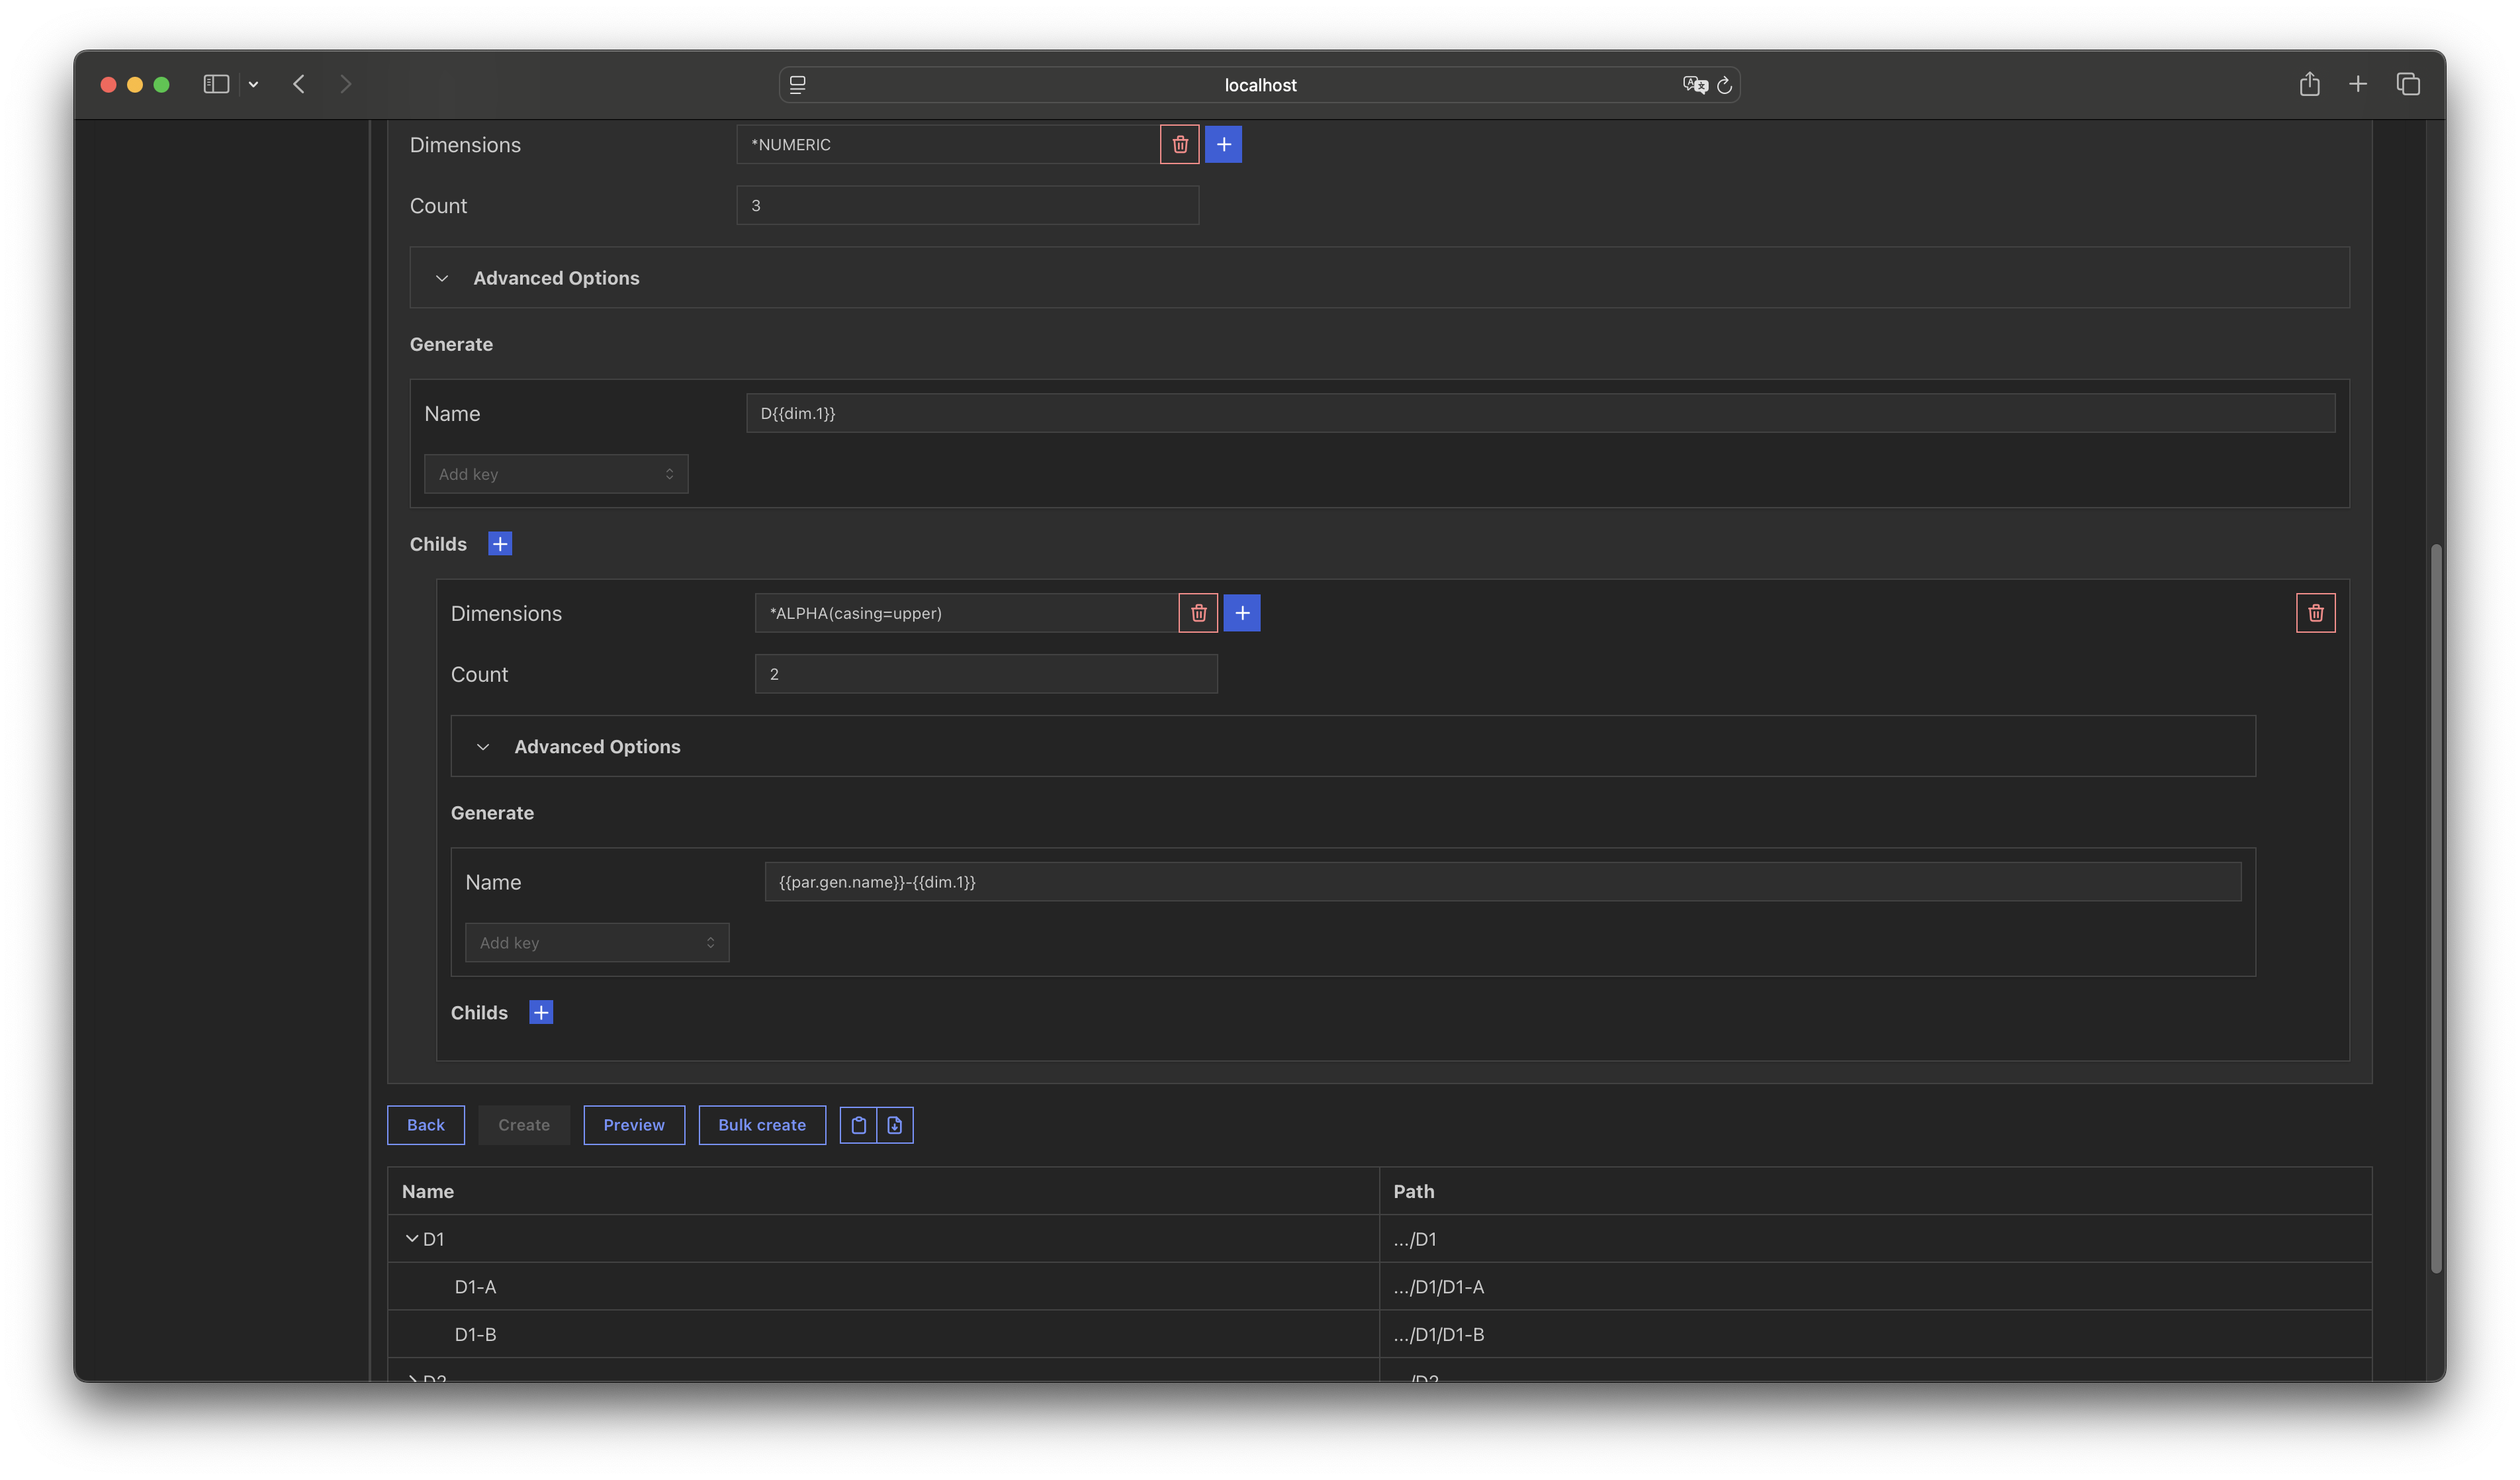The width and height of the screenshot is (2520, 1480).
Task: Open the first Add key dropdown
Action: 556,474
